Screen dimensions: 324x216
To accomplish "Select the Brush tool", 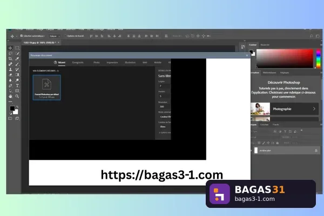I will coord(17,64).
